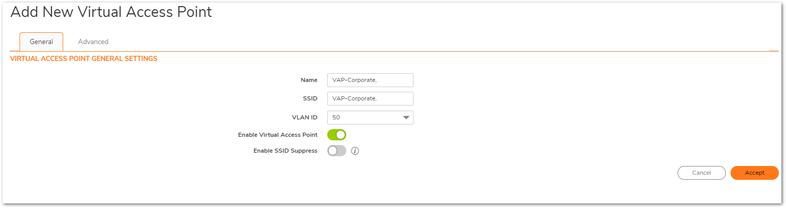
Task: Click the green track of the enabled switch
Action: coord(332,135)
